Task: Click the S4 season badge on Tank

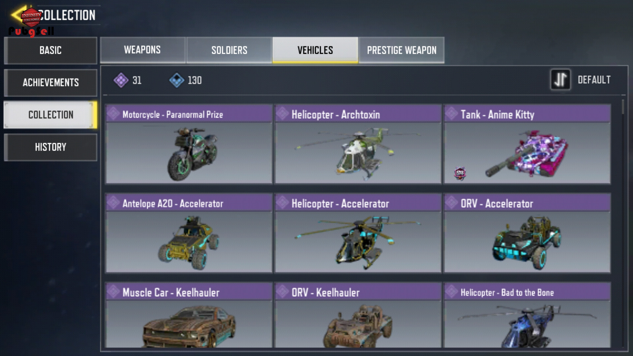Action: tap(460, 173)
